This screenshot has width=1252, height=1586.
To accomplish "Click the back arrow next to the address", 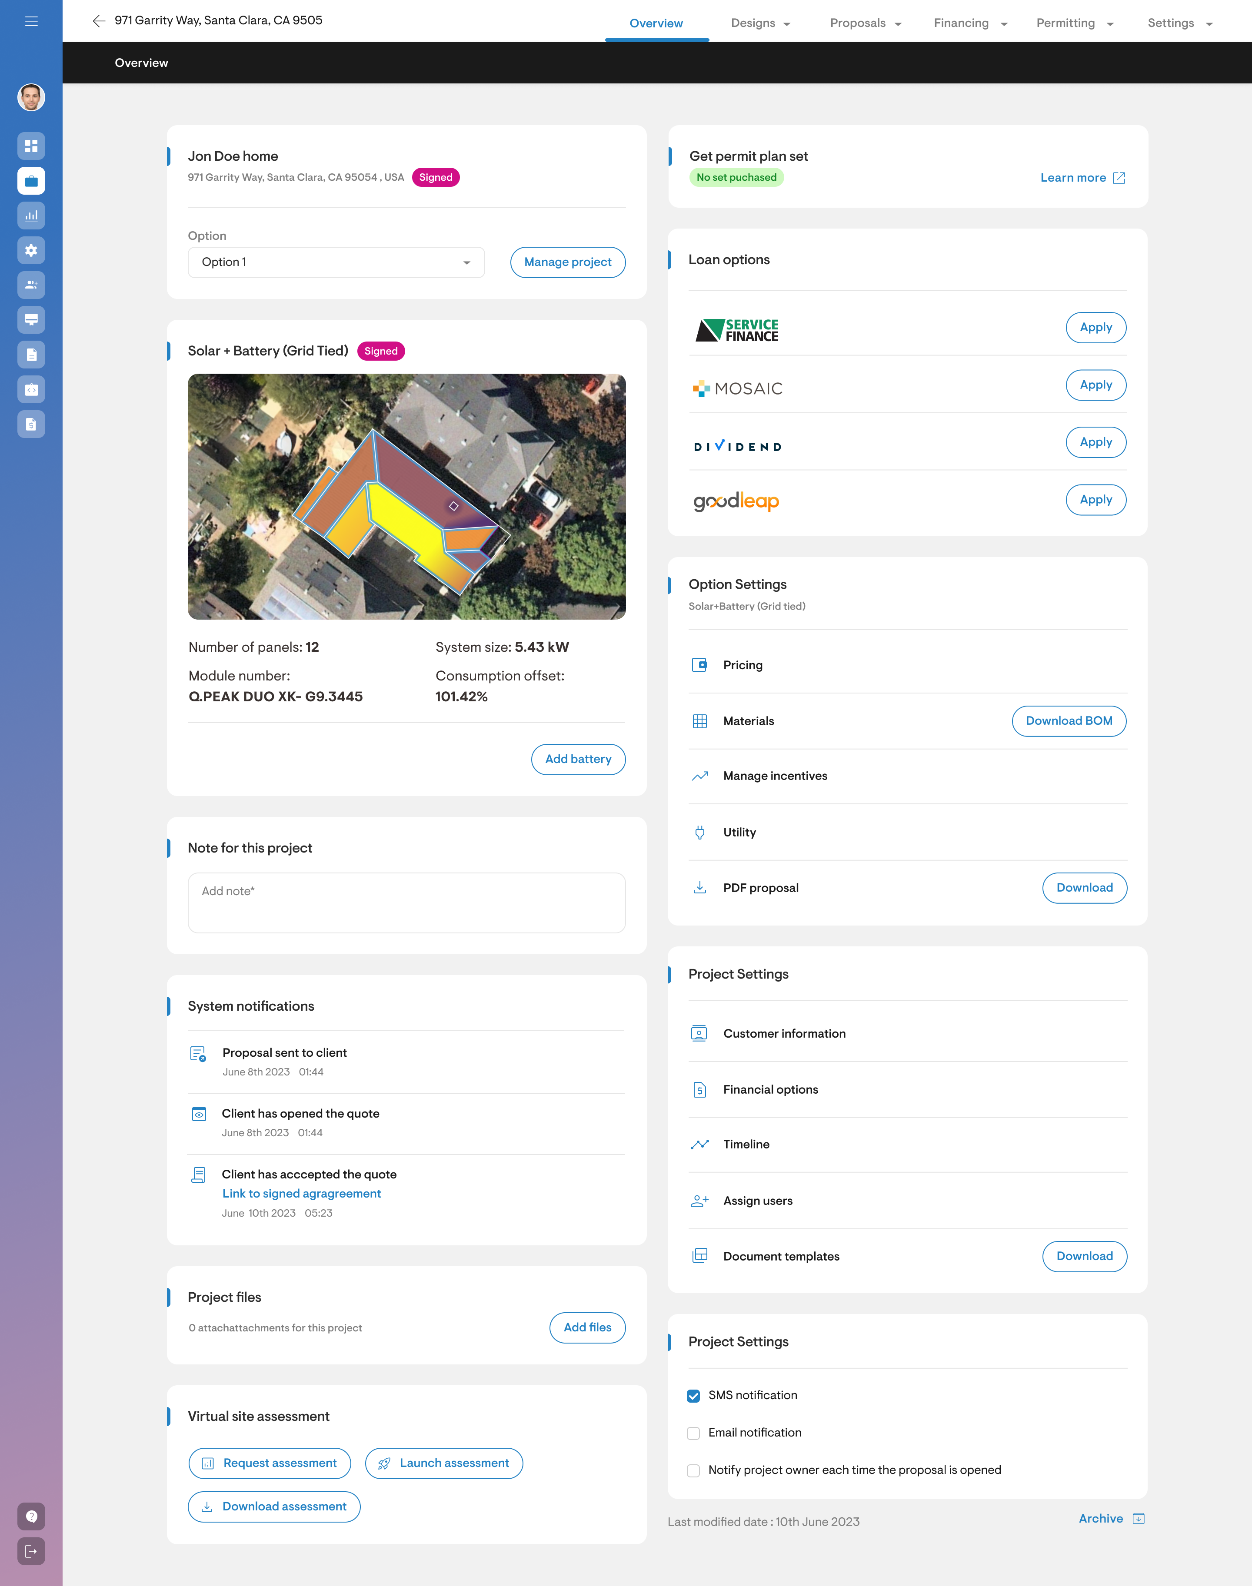I will click(x=100, y=21).
